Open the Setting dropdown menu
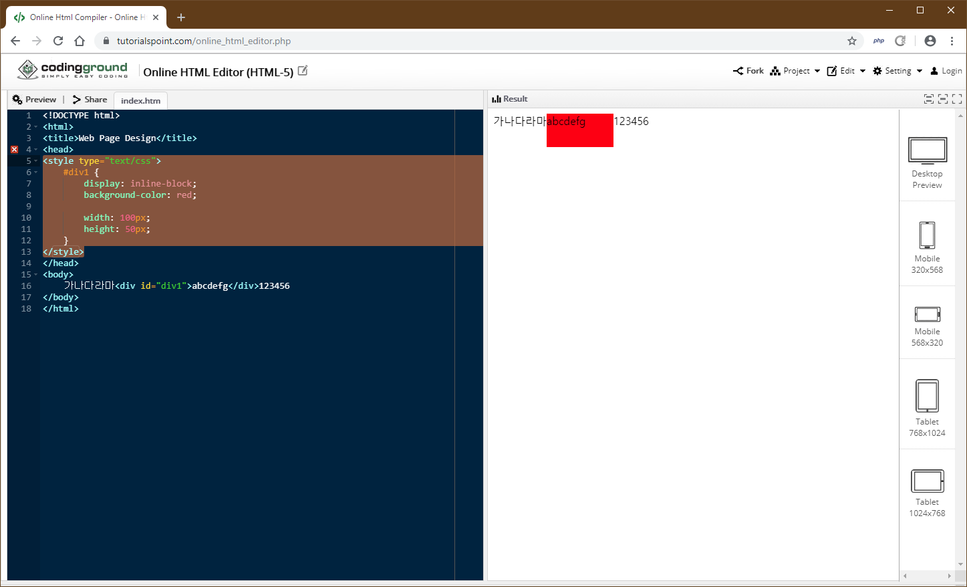The width and height of the screenshot is (967, 587). (897, 71)
